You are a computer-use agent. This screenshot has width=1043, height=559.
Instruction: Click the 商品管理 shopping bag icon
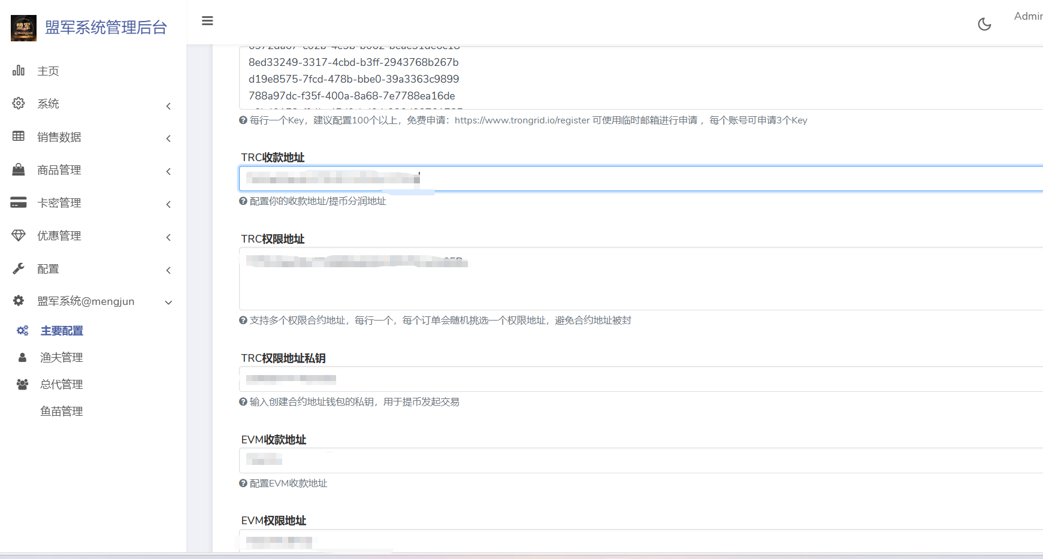coord(19,170)
